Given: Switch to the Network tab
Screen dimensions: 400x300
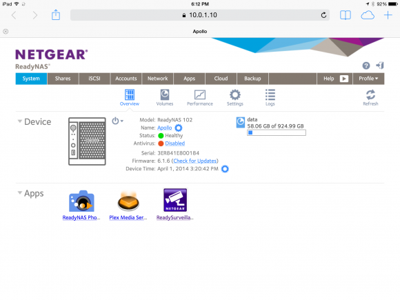Looking at the screenshot, I should (158, 79).
